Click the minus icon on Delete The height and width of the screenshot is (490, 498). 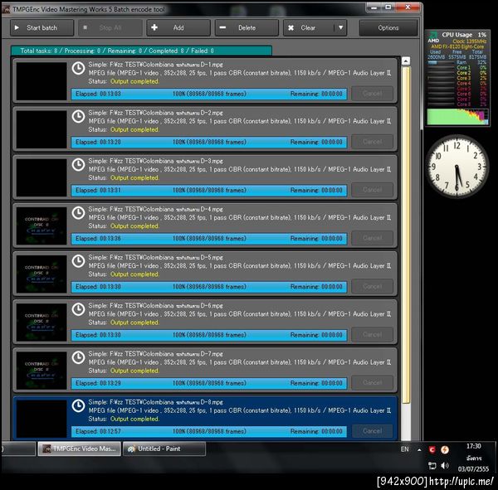tap(222, 27)
